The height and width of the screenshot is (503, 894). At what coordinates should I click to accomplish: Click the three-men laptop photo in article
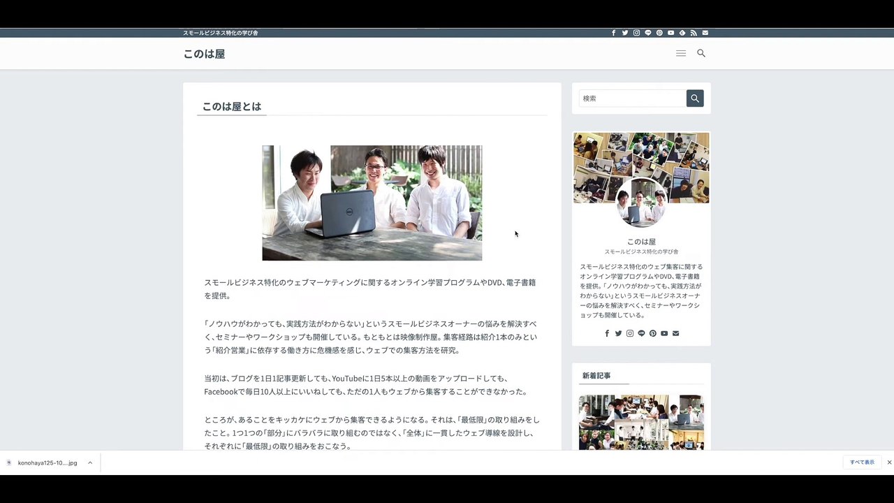click(372, 203)
